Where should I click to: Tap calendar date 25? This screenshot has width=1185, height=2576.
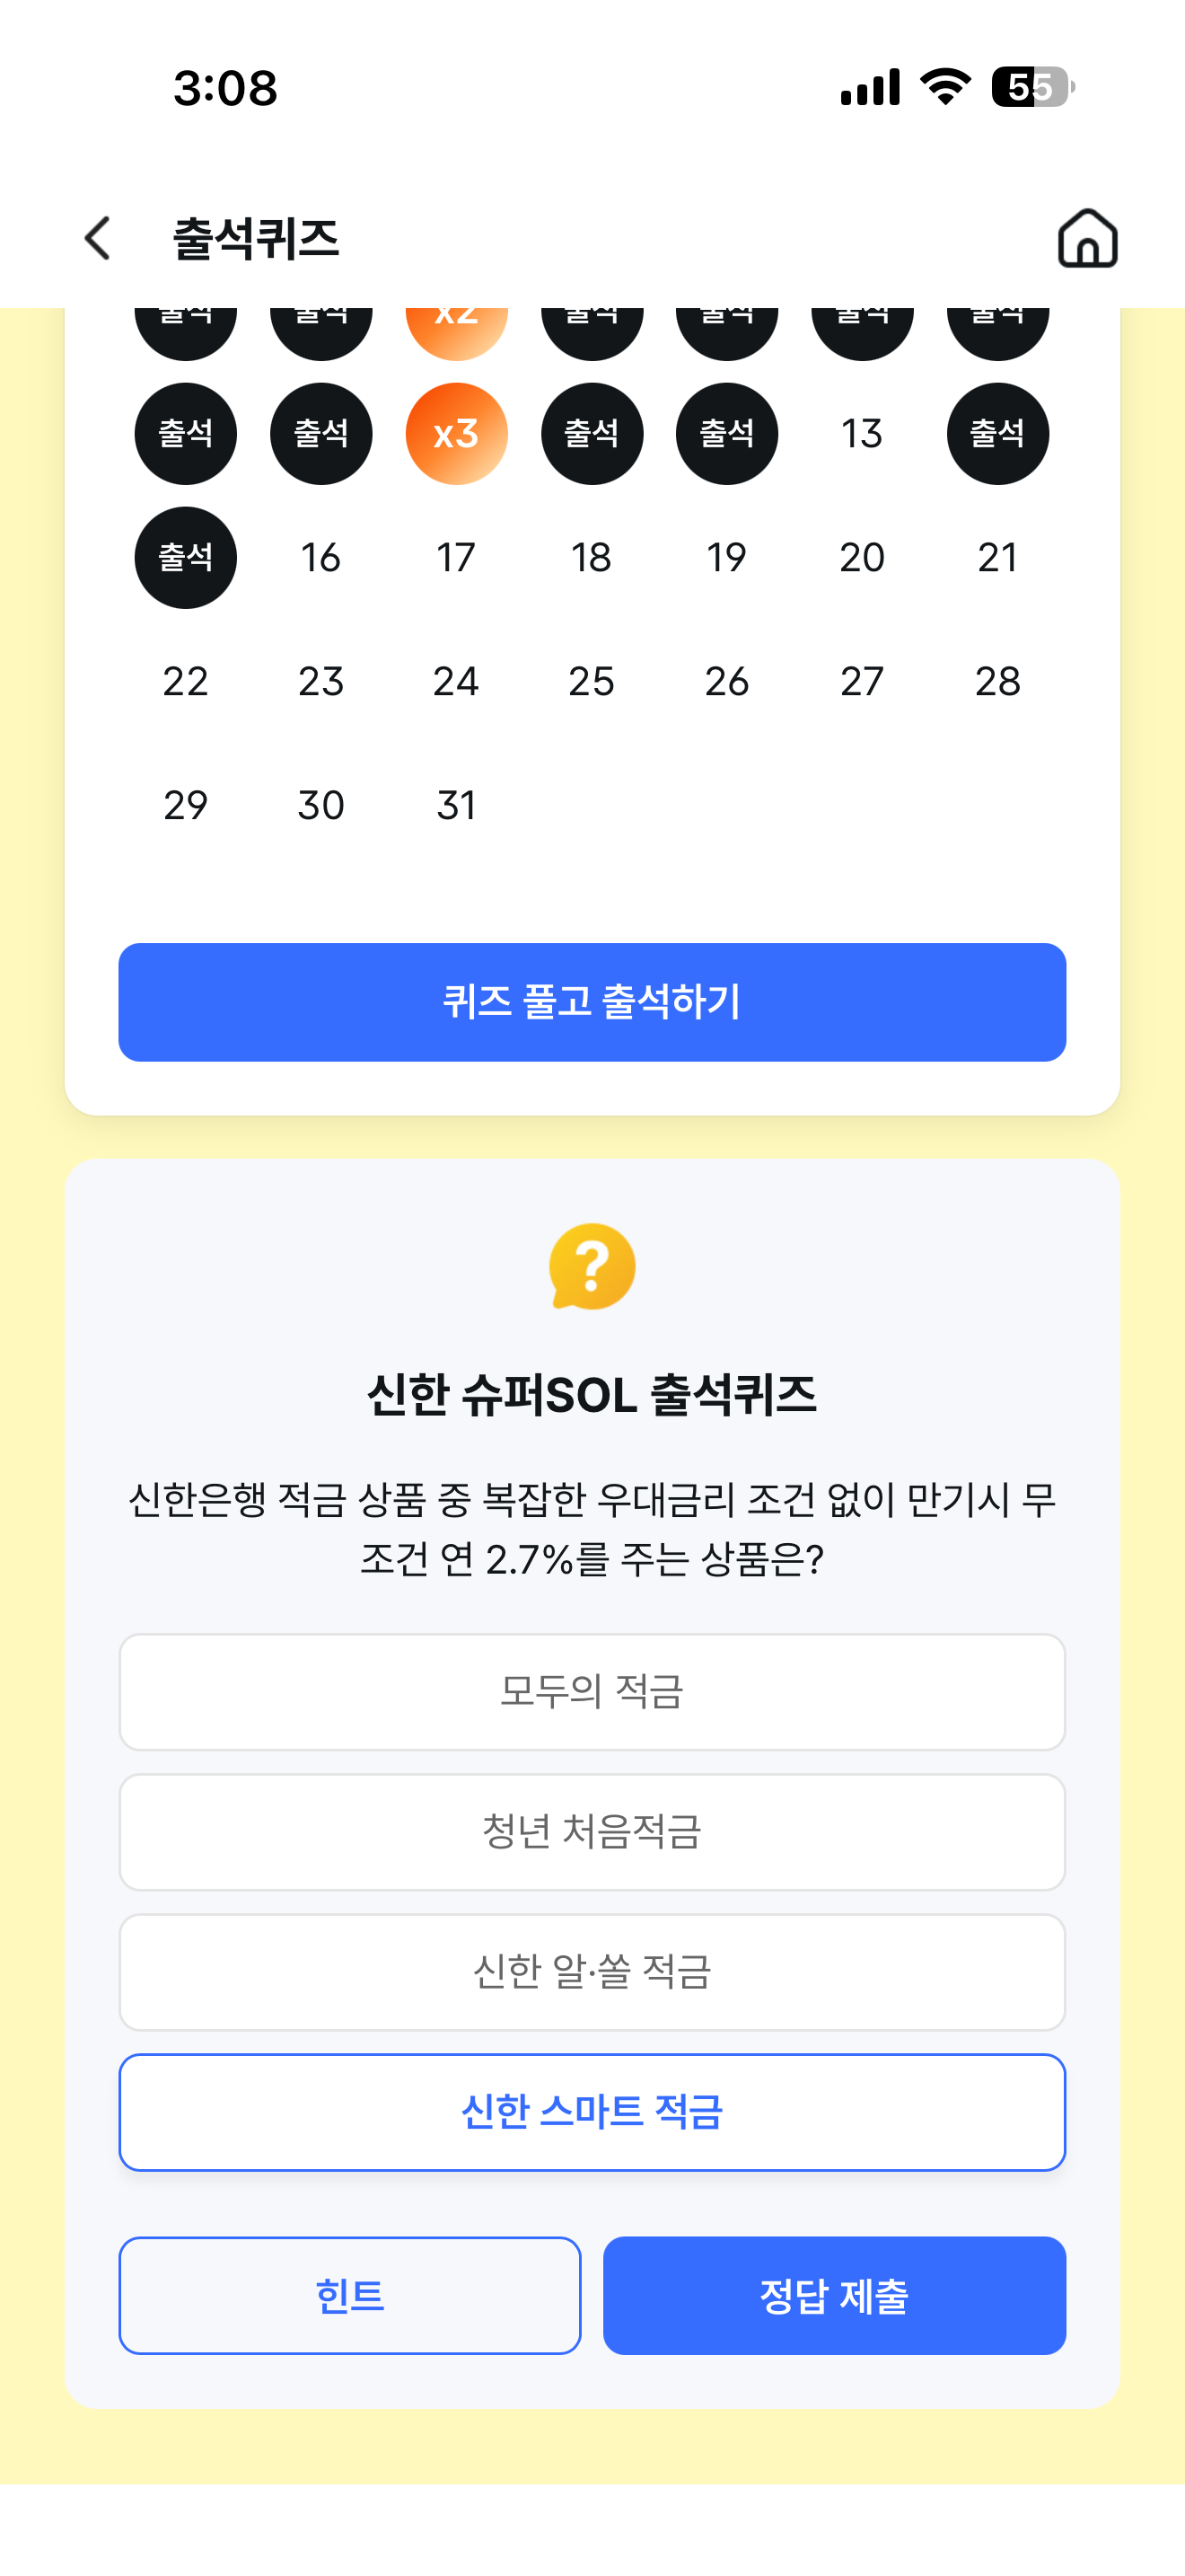[x=592, y=682]
